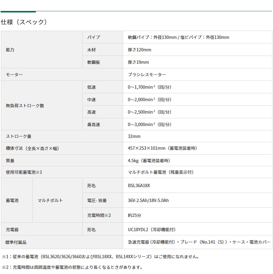Screen dimensions: 273x274
Task: Click the 充電器 row header
Action: [42, 229]
